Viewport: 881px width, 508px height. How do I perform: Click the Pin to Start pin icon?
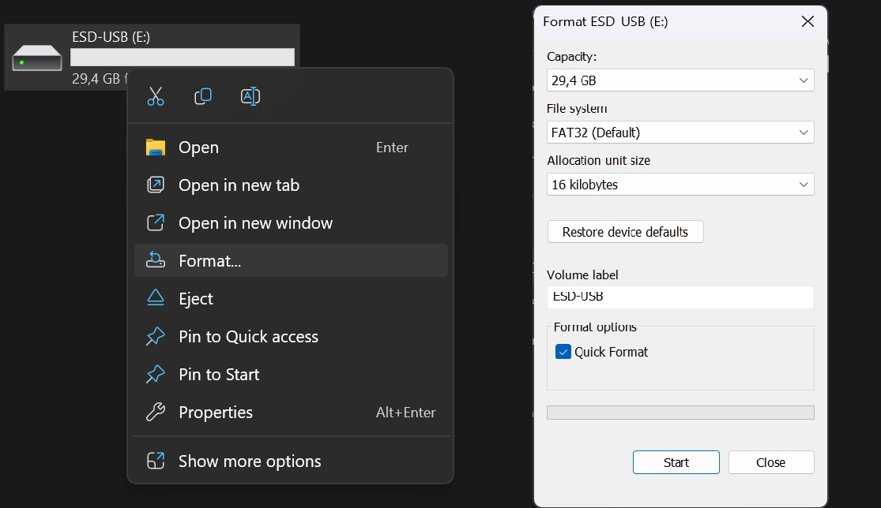click(156, 374)
